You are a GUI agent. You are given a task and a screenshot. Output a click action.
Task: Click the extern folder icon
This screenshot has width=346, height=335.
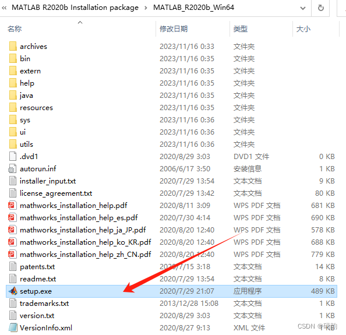point(13,71)
